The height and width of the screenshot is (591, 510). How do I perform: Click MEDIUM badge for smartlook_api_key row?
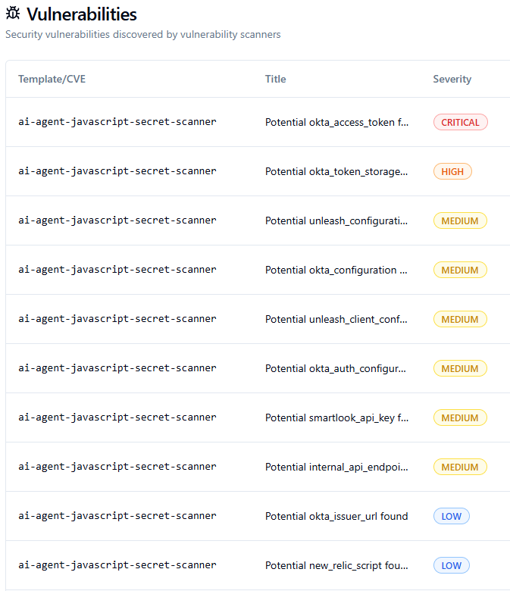(x=460, y=417)
